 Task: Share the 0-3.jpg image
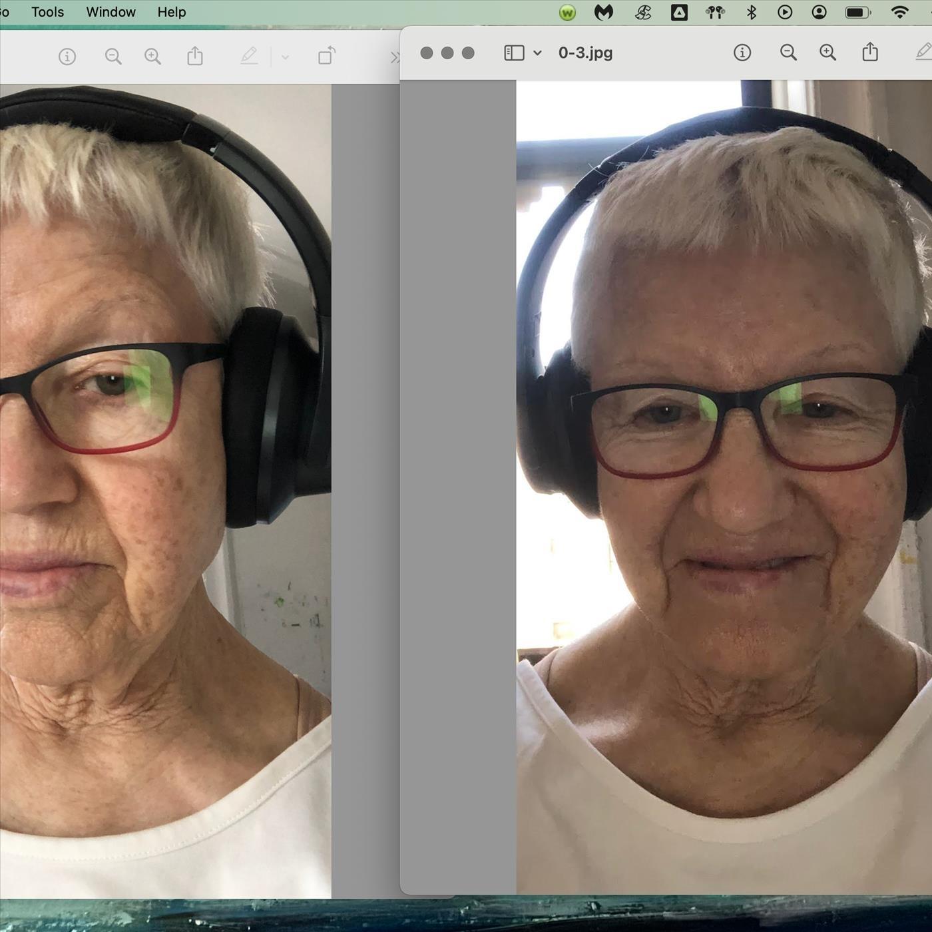(870, 52)
